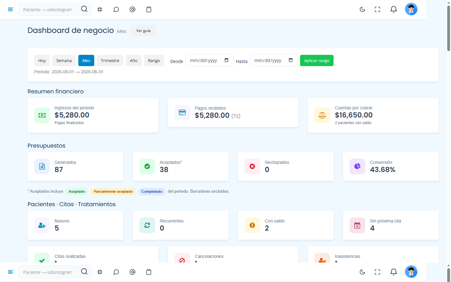The height and width of the screenshot is (282, 451).
Task: Open the Ver guía button
Action: [143, 31]
